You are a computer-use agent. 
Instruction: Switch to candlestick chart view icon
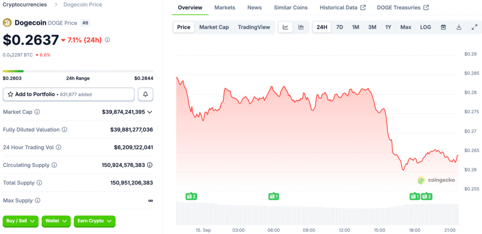pyautogui.click(x=301, y=27)
